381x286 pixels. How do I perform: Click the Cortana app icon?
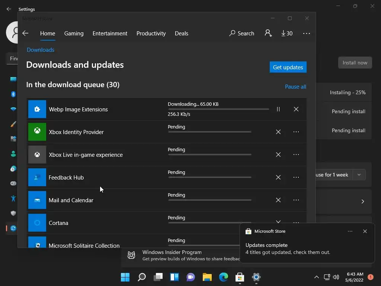point(37,223)
